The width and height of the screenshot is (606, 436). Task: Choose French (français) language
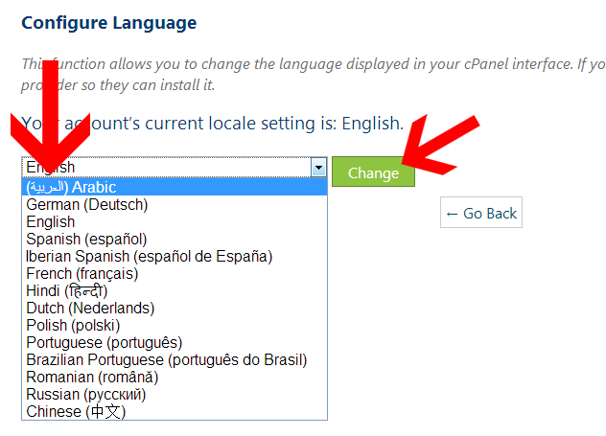pyautogui.click(x=82, y=274)
